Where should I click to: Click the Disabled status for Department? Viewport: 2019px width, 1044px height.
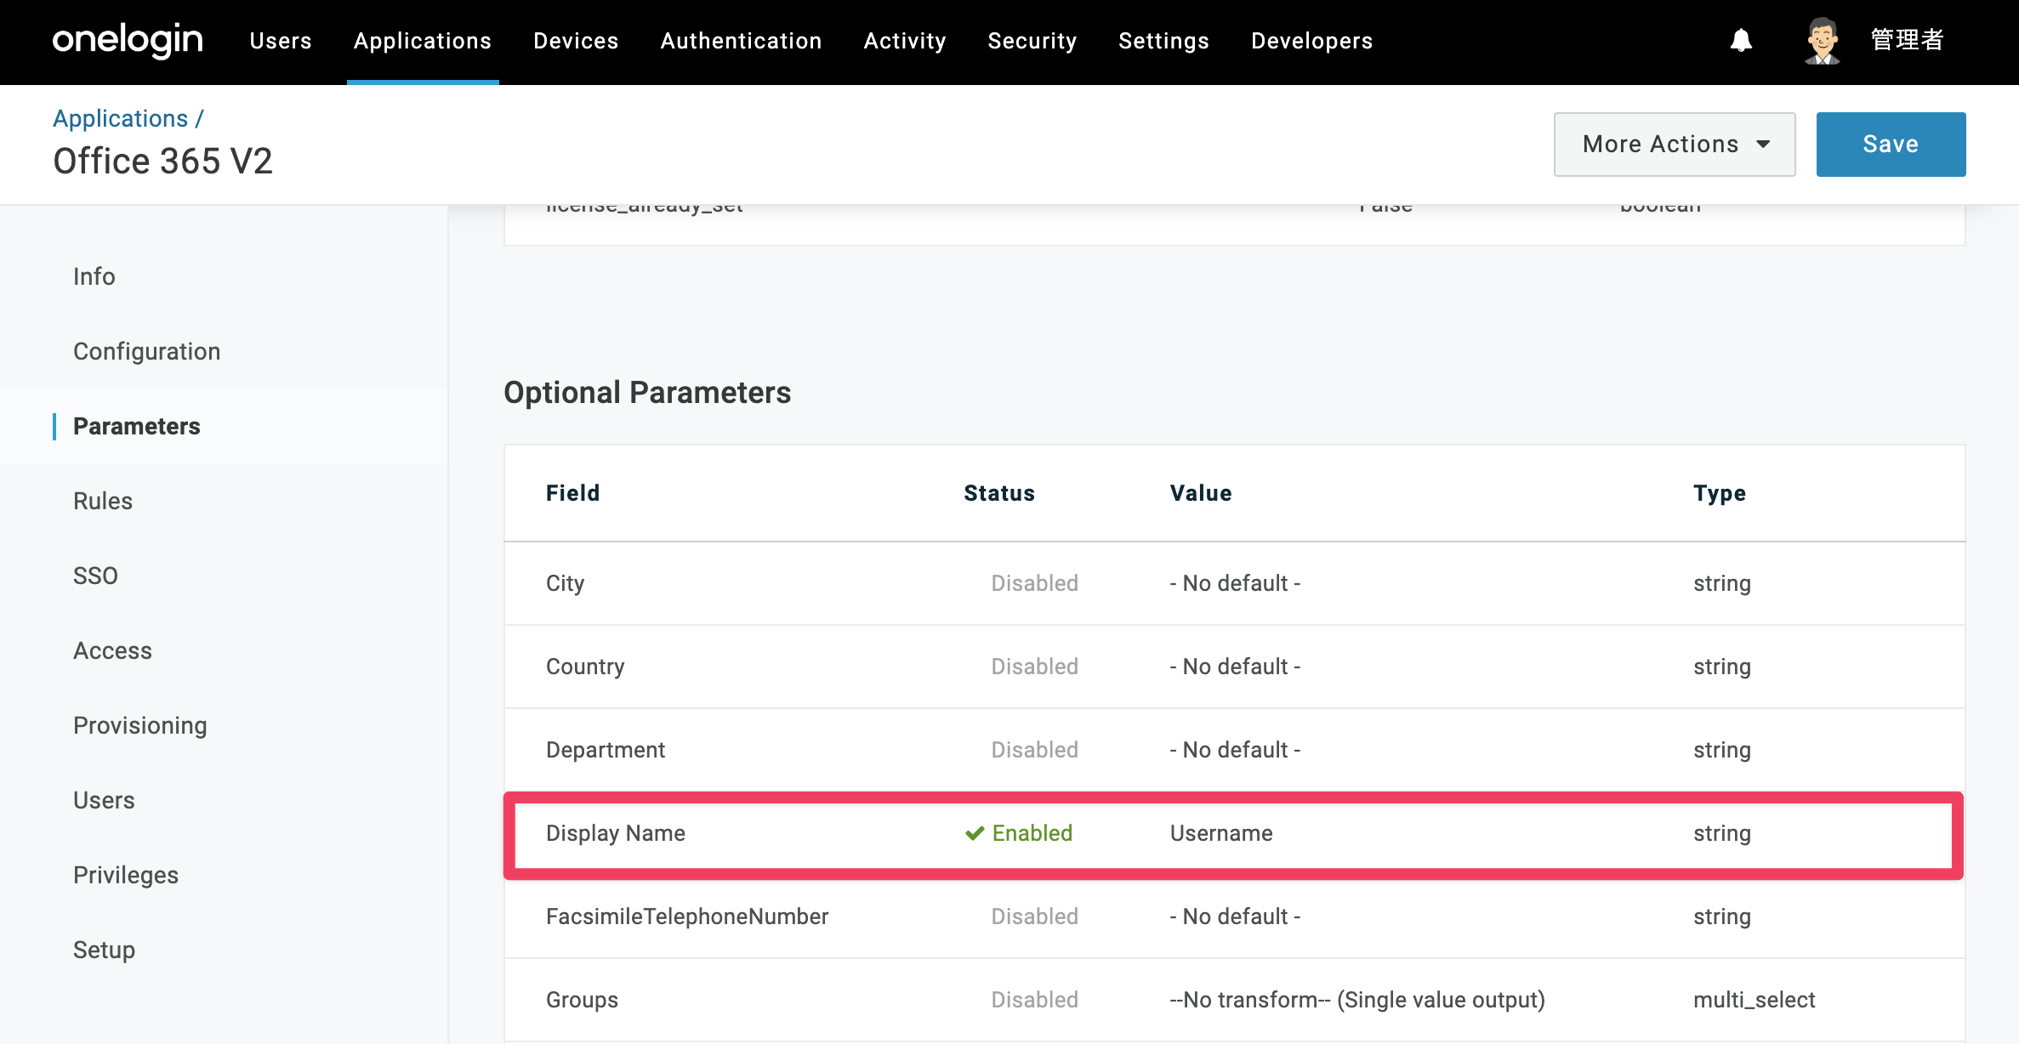pyautogui.click(x=1034, y=750)
